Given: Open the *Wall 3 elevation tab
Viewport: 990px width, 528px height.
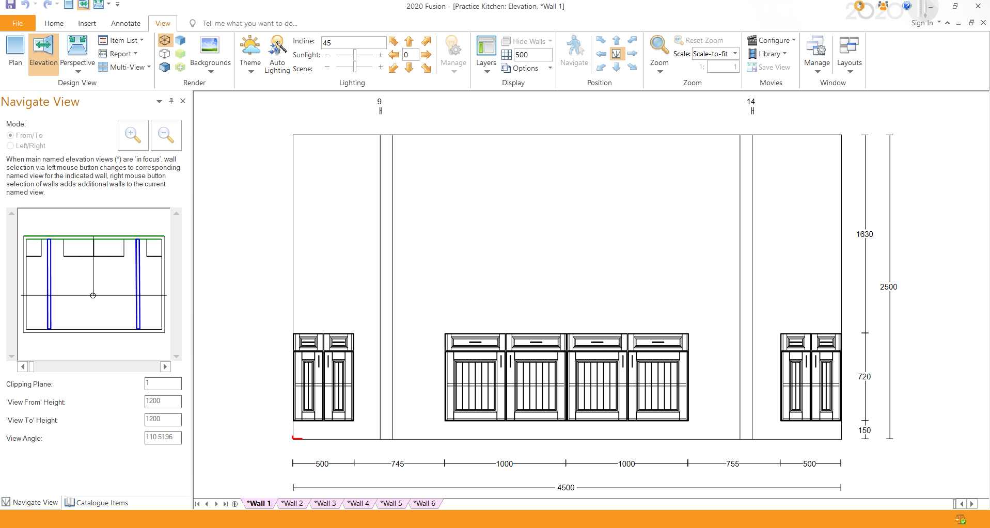Looking at the screenshot, I should [325, 503].
